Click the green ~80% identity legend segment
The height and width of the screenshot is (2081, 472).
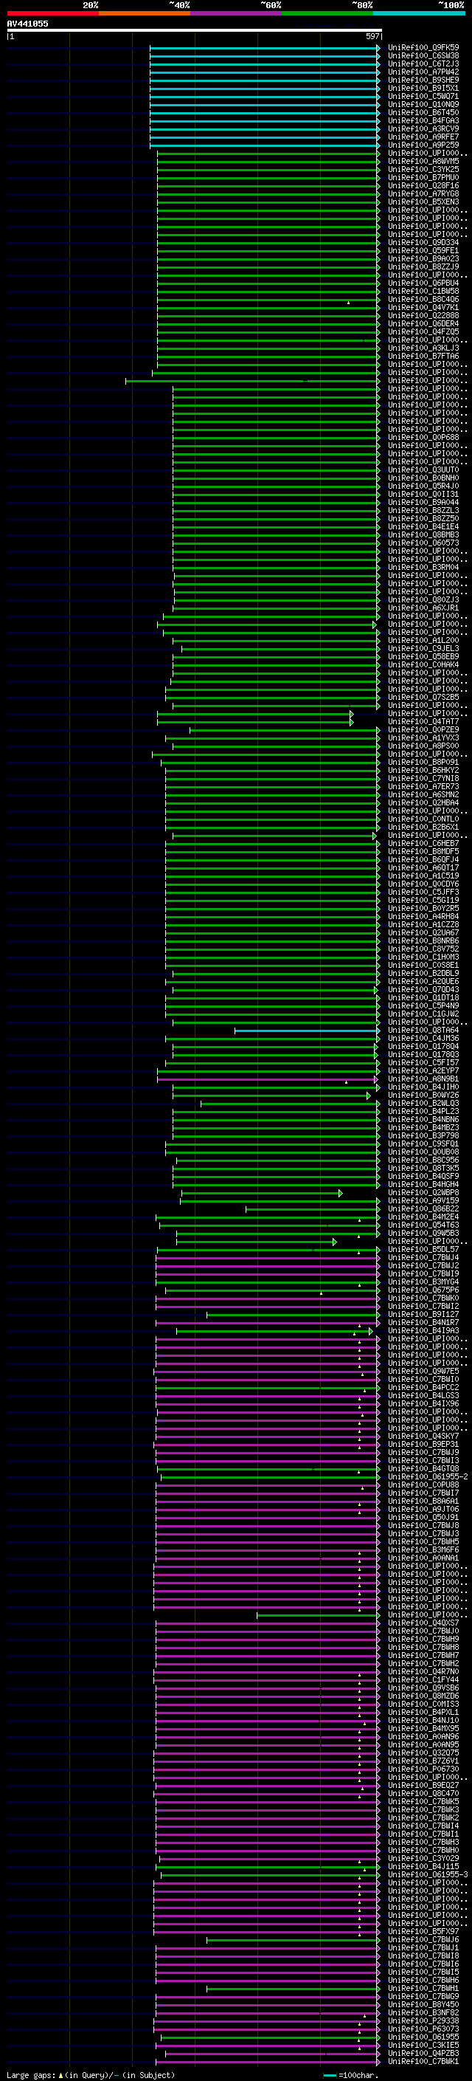327,13
